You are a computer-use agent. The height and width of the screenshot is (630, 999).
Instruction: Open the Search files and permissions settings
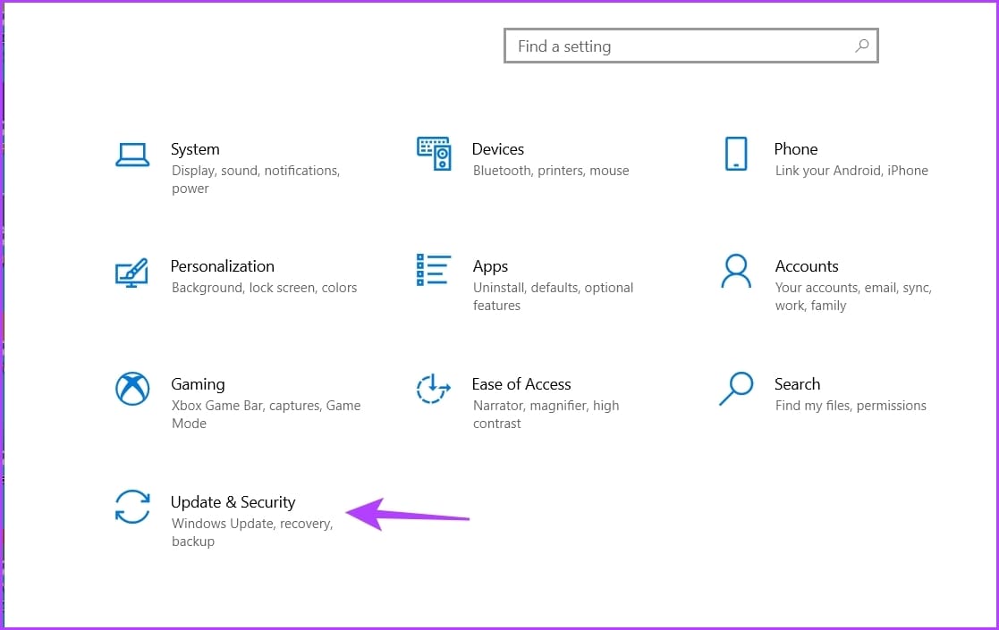[x=797, y=384]
